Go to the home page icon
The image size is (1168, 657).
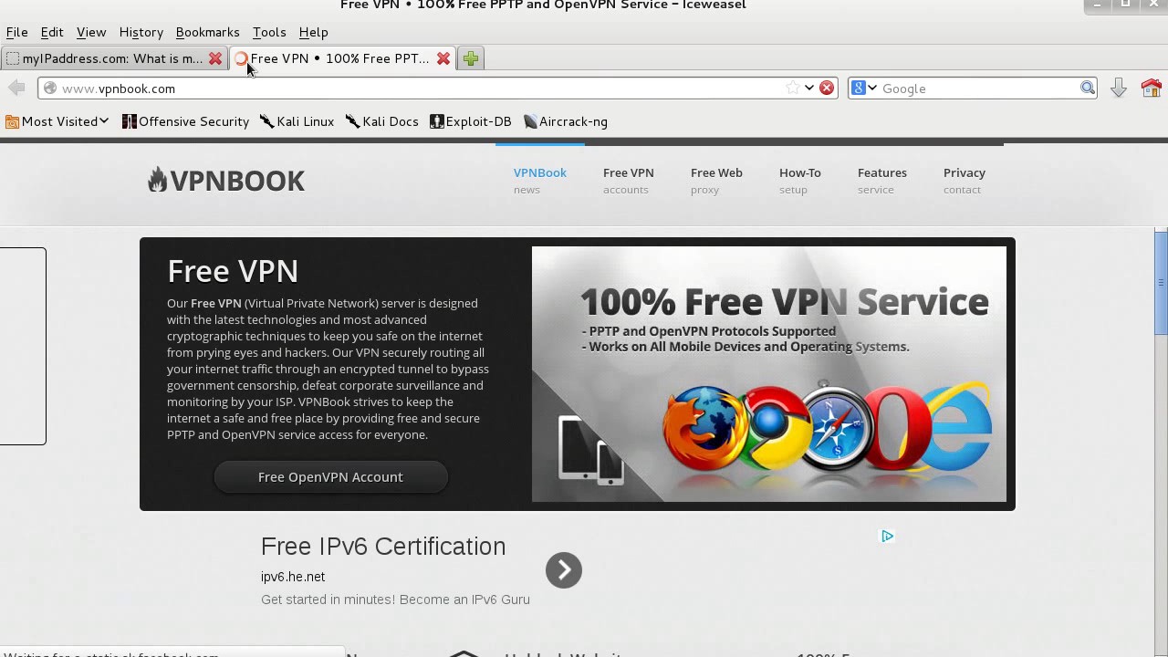(1152, 89)
